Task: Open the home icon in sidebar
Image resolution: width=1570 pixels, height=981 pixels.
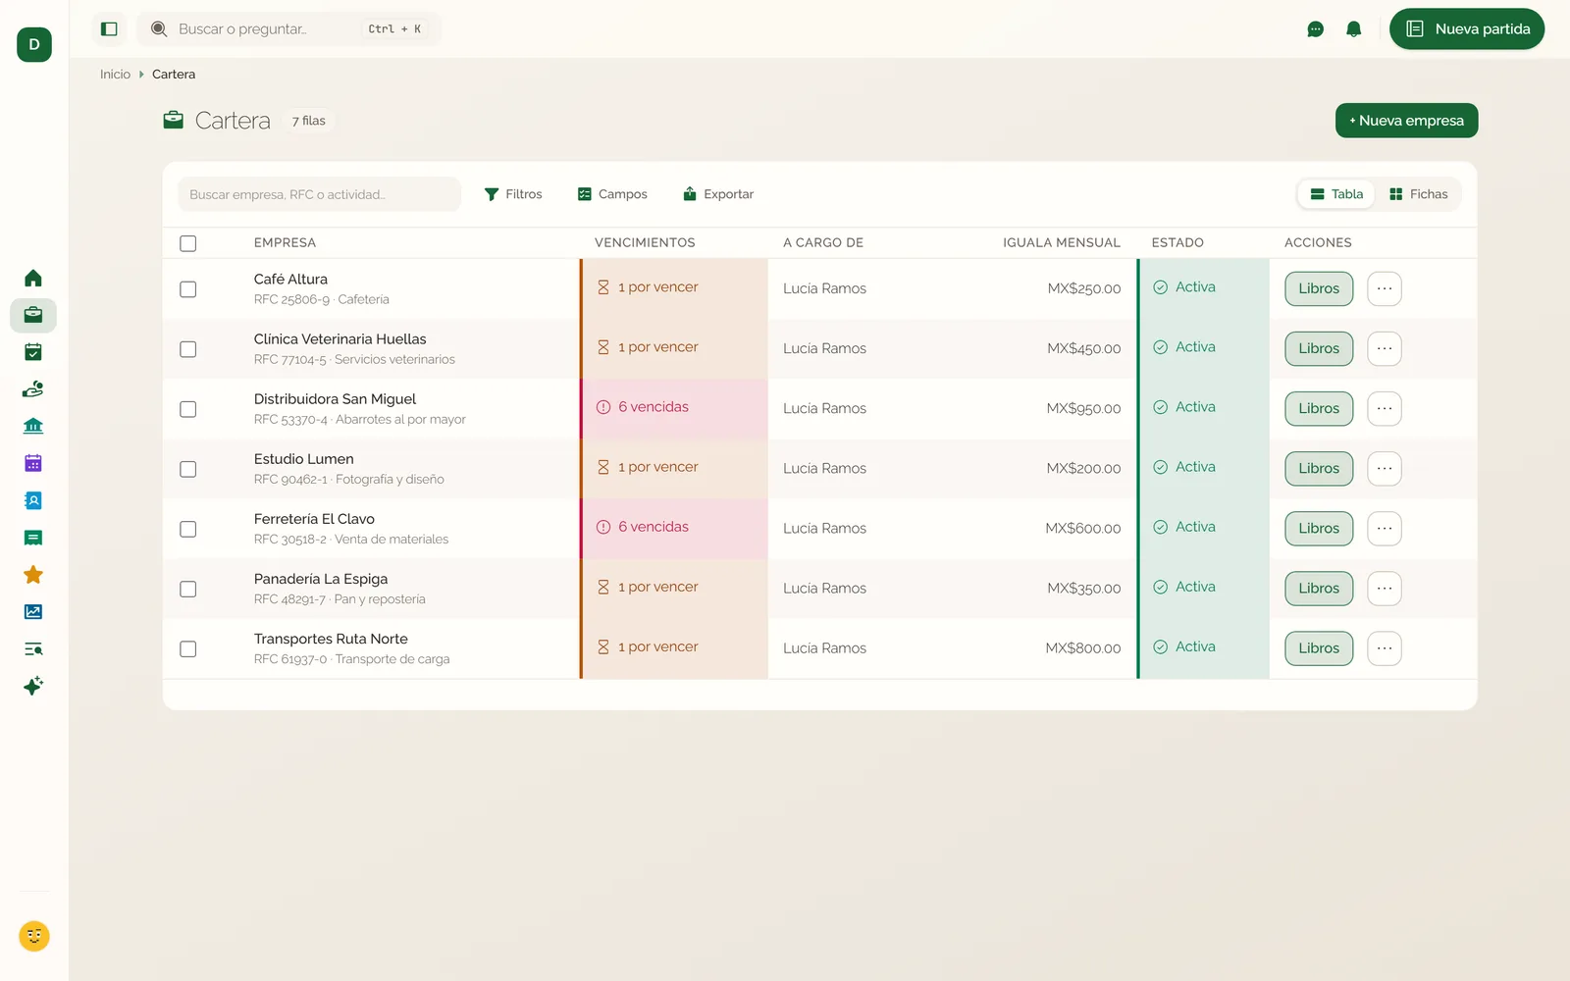Action: click(x=33, y=278)
